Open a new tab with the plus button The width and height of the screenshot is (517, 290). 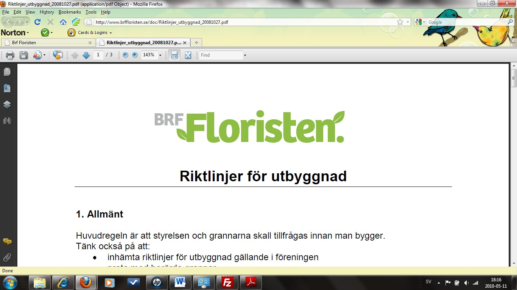pos(196,43)
